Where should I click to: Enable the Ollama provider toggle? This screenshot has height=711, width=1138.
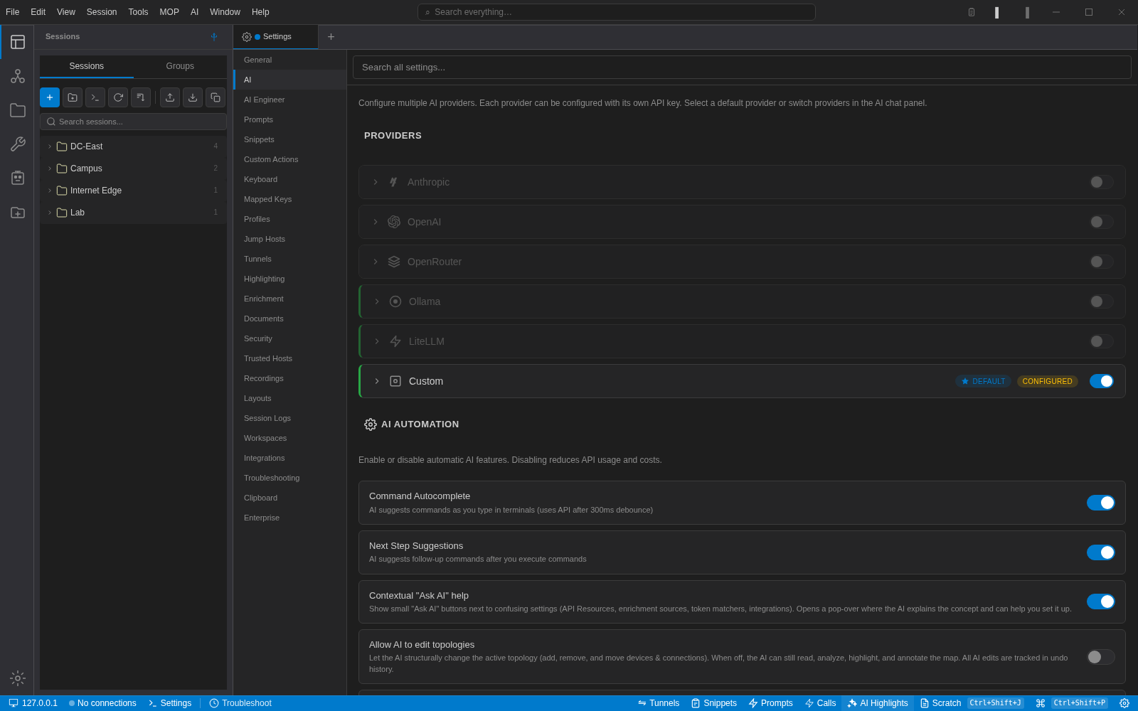click(x=1102, y=301)
